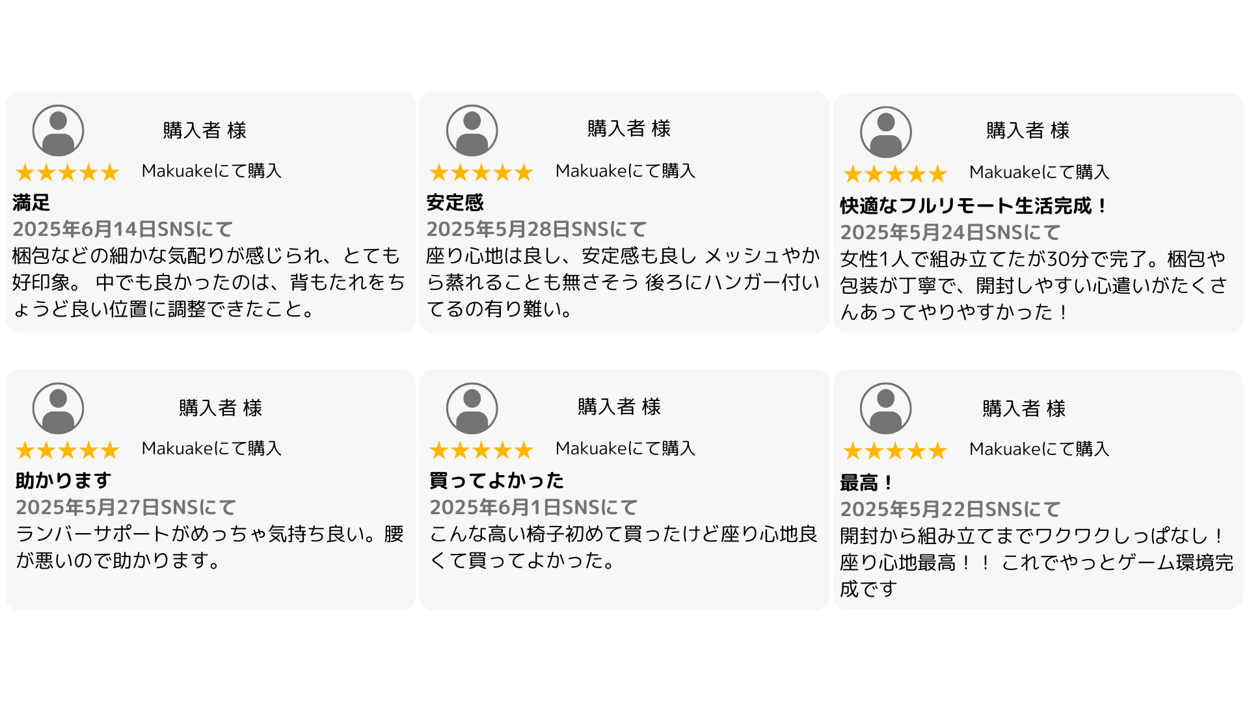Click the avatar icon in the 安定感 review
Viewport: 1249px width, 702px height.
(472, 131)
